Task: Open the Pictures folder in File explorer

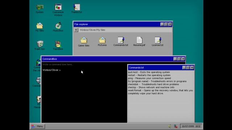Action: pyautogui.click(x=102, y=42)
